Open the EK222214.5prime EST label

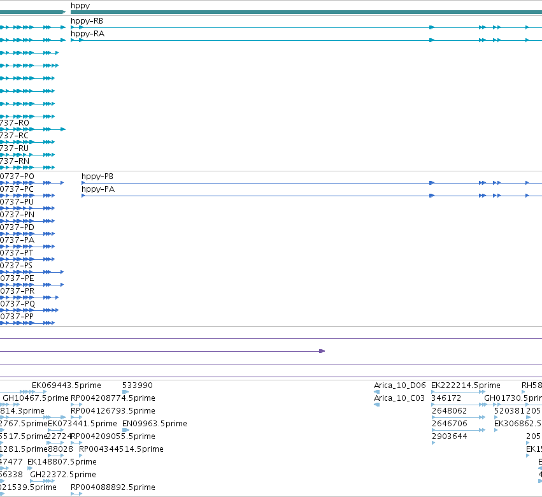click(466, 385)
